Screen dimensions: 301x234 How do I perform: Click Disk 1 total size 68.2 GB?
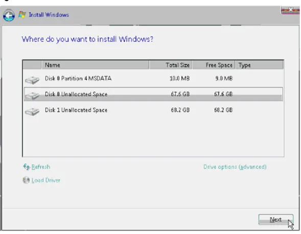(x=180, y=110)
